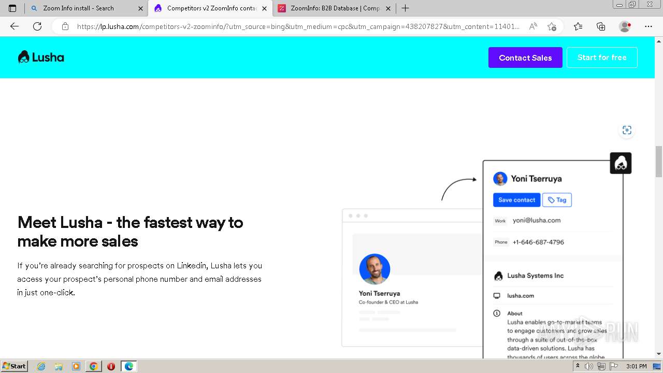This screenshot has width=663, height=373.
Task: Open the network tray icon
Action: point(601,366)
